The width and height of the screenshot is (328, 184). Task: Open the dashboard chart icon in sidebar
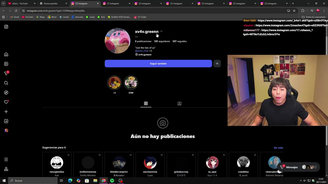click(6, 121)
